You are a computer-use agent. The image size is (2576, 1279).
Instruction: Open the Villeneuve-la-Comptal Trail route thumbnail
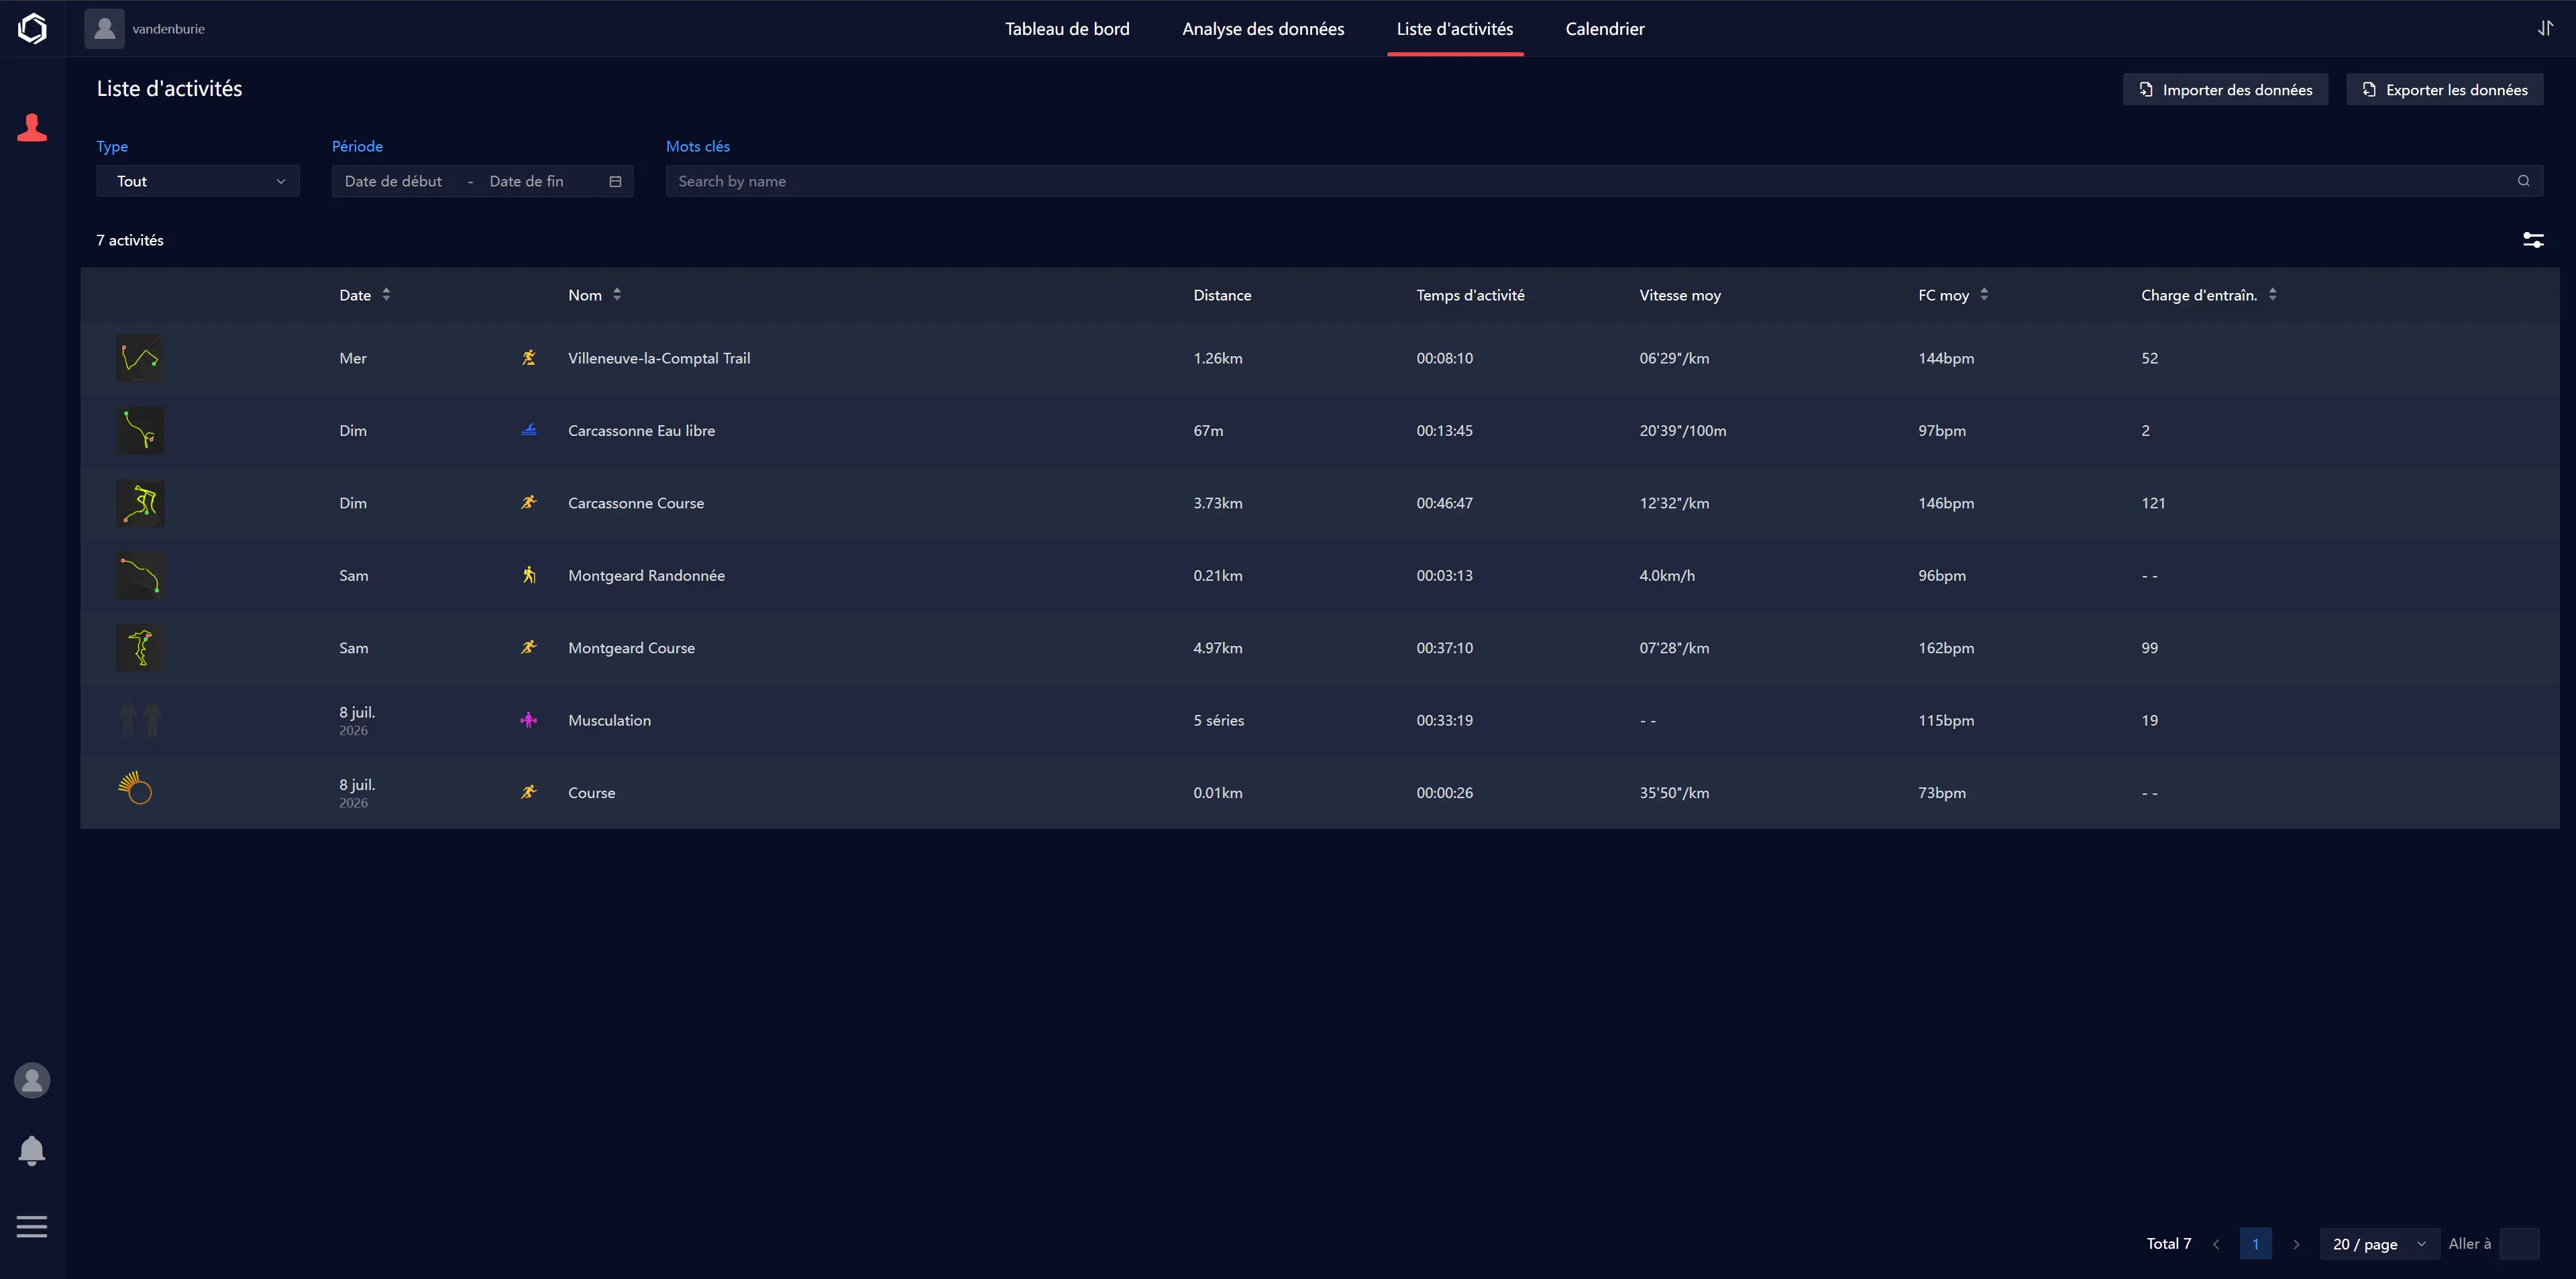click(140, 358)
